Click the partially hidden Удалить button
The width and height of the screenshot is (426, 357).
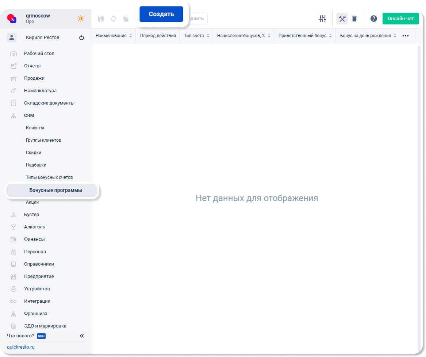tap(197, 19)
